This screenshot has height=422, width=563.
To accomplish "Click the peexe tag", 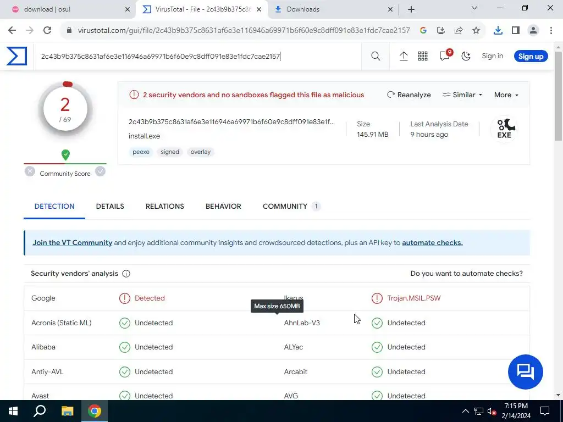I will (141, 152).
